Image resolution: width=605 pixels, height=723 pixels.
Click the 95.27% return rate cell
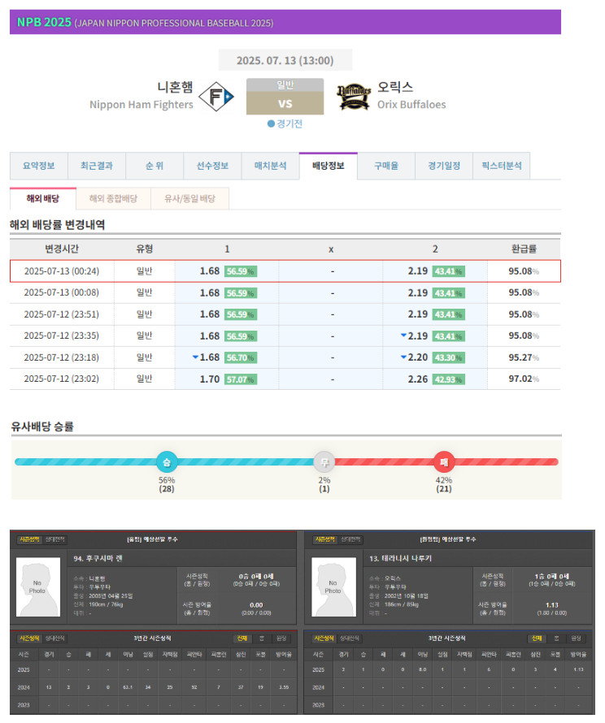pyautogui.click(x=524, y=357)
